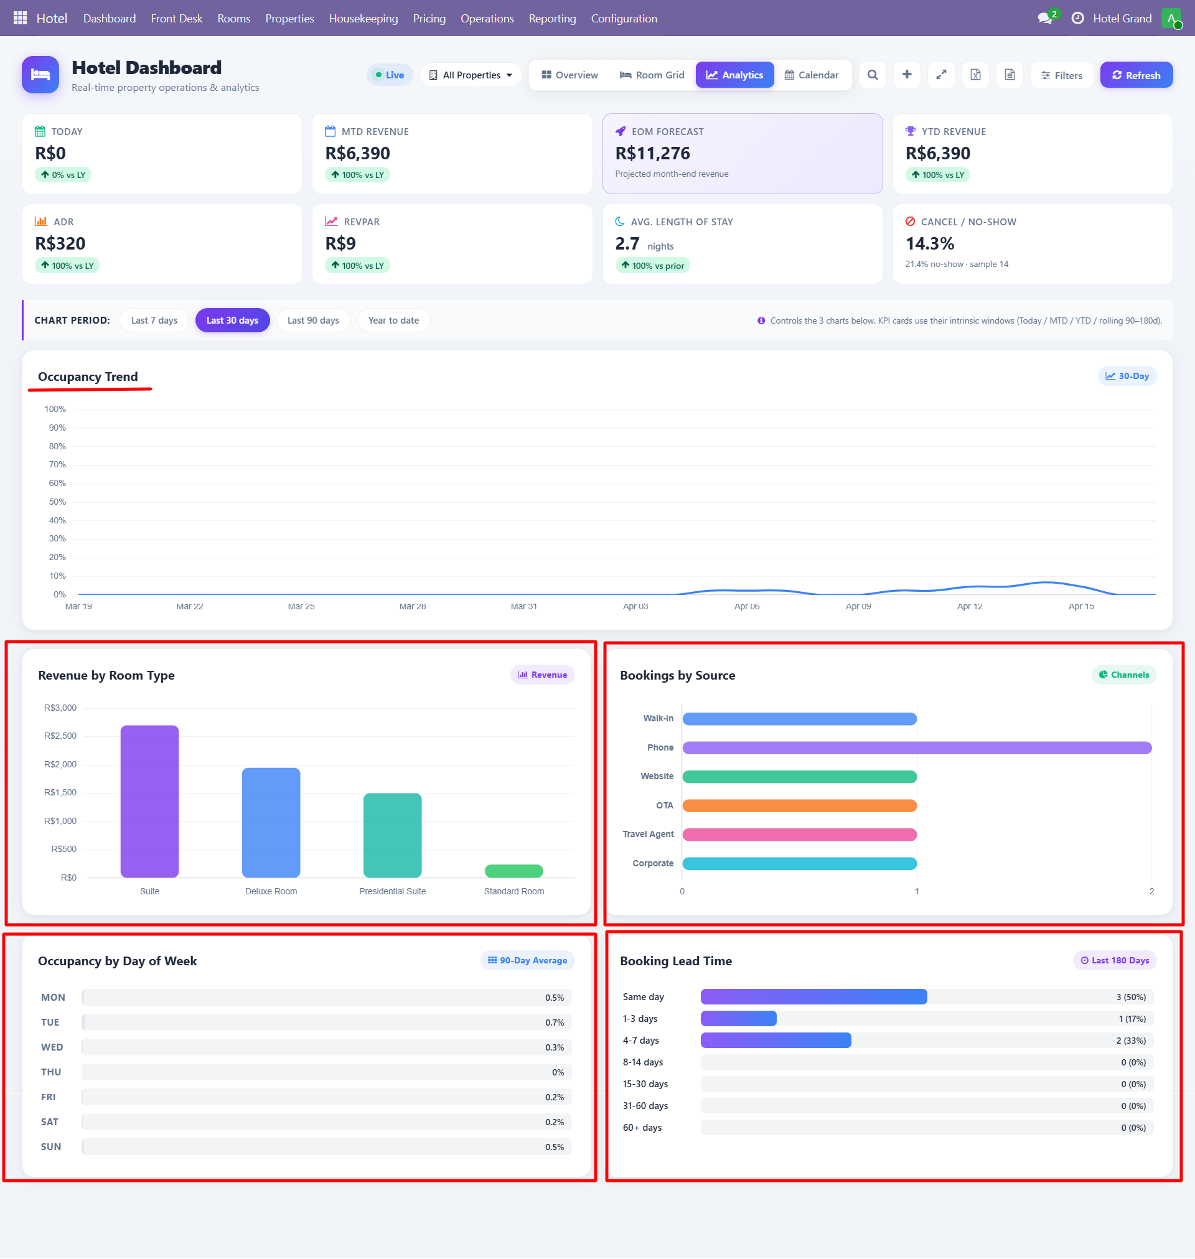This screenshot has width=1195, height=1259.
Task: Open the Filters panel
Action: pos(1061,75)
